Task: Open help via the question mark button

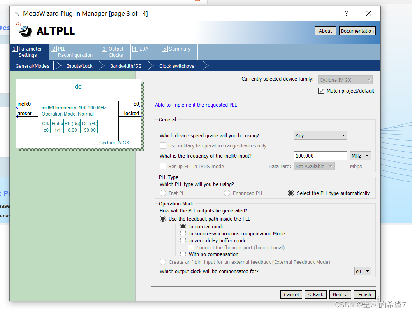Action: [x=346, y=13]
